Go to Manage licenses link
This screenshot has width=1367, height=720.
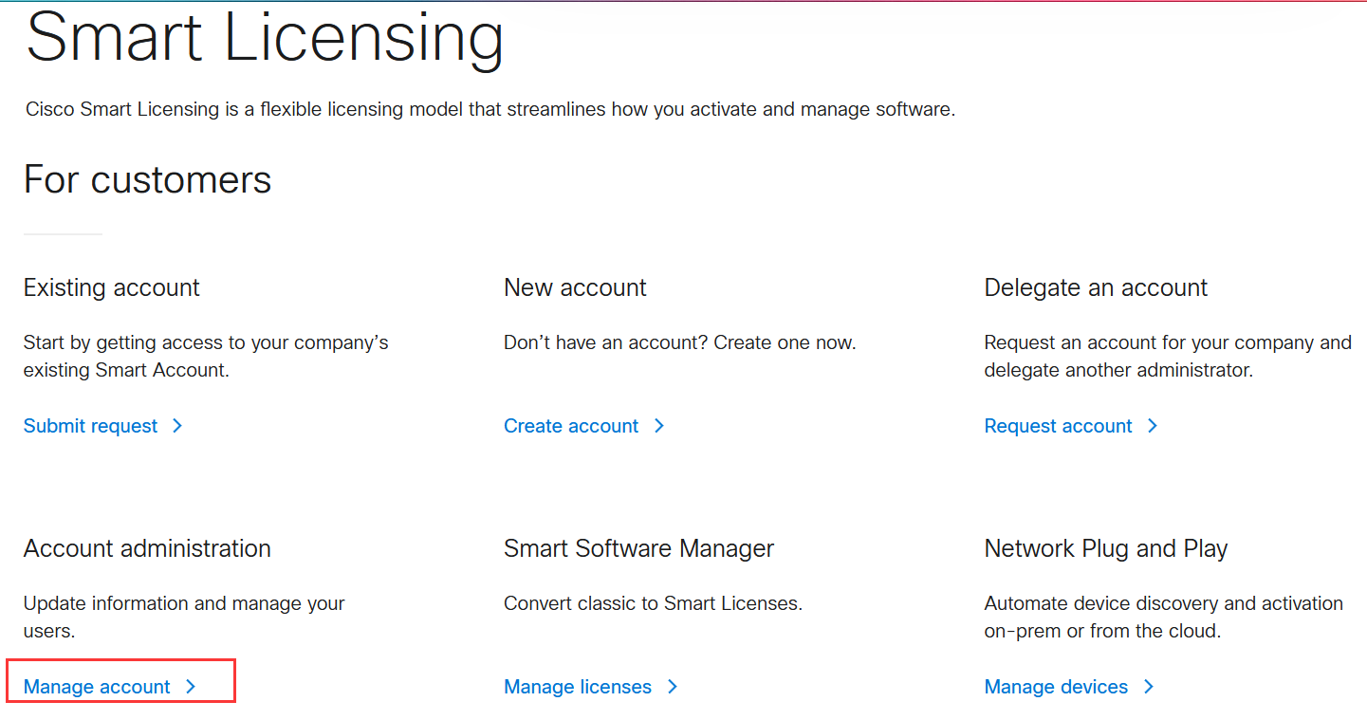click(x=577, y=687)
